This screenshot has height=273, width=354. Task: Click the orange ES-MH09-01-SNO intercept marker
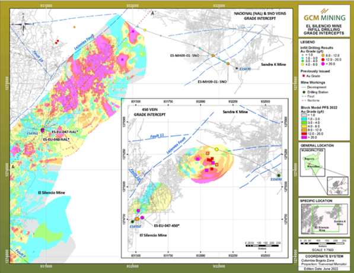tap(213, 55)
